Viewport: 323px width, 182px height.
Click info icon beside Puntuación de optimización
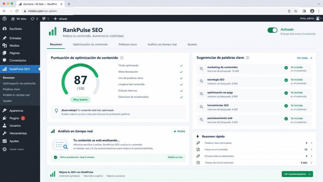[122, 58]
